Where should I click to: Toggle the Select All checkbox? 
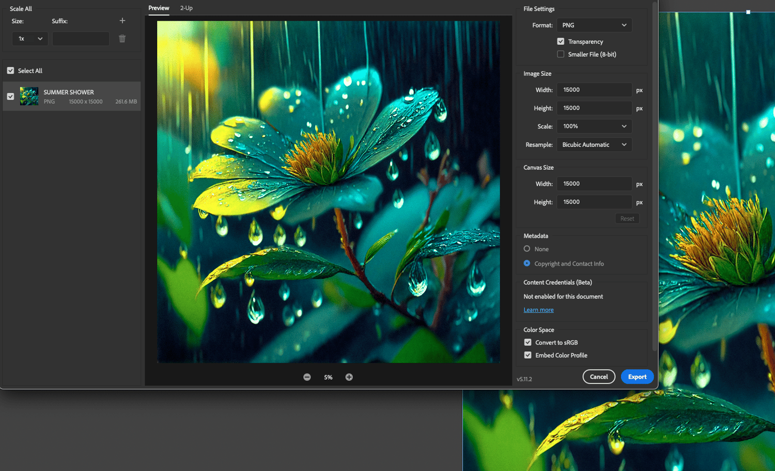[10, 71]
